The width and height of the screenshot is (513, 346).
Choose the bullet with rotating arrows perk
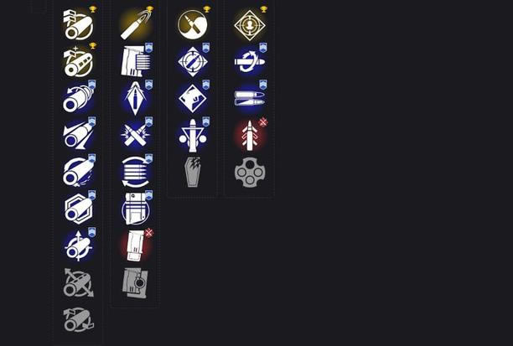(250, 61)
